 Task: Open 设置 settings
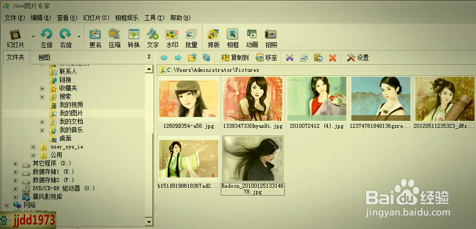click(358, 57)
